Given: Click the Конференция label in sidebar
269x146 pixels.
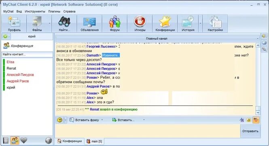Looking at the screenshot, I should click(22, 46).
